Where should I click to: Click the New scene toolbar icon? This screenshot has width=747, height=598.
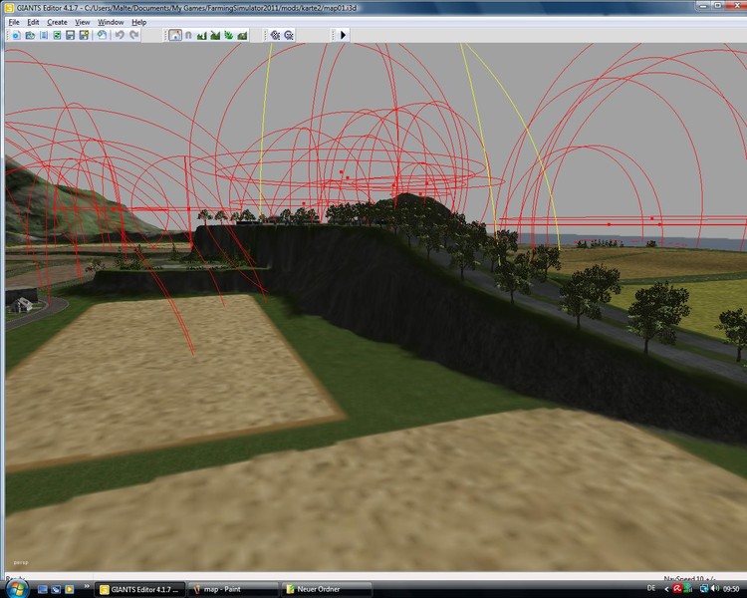coord(16,35)
